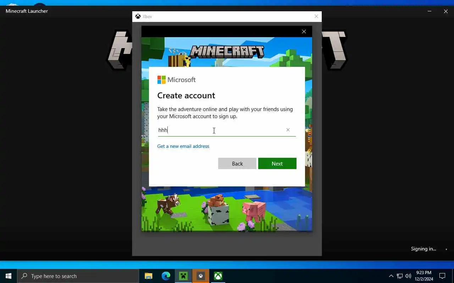Focus the email input containing hhh

[227, 130]
